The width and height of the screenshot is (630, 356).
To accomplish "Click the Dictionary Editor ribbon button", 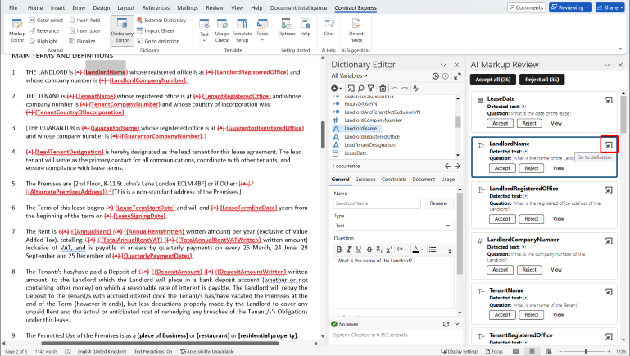I will [x=122, y=30].
